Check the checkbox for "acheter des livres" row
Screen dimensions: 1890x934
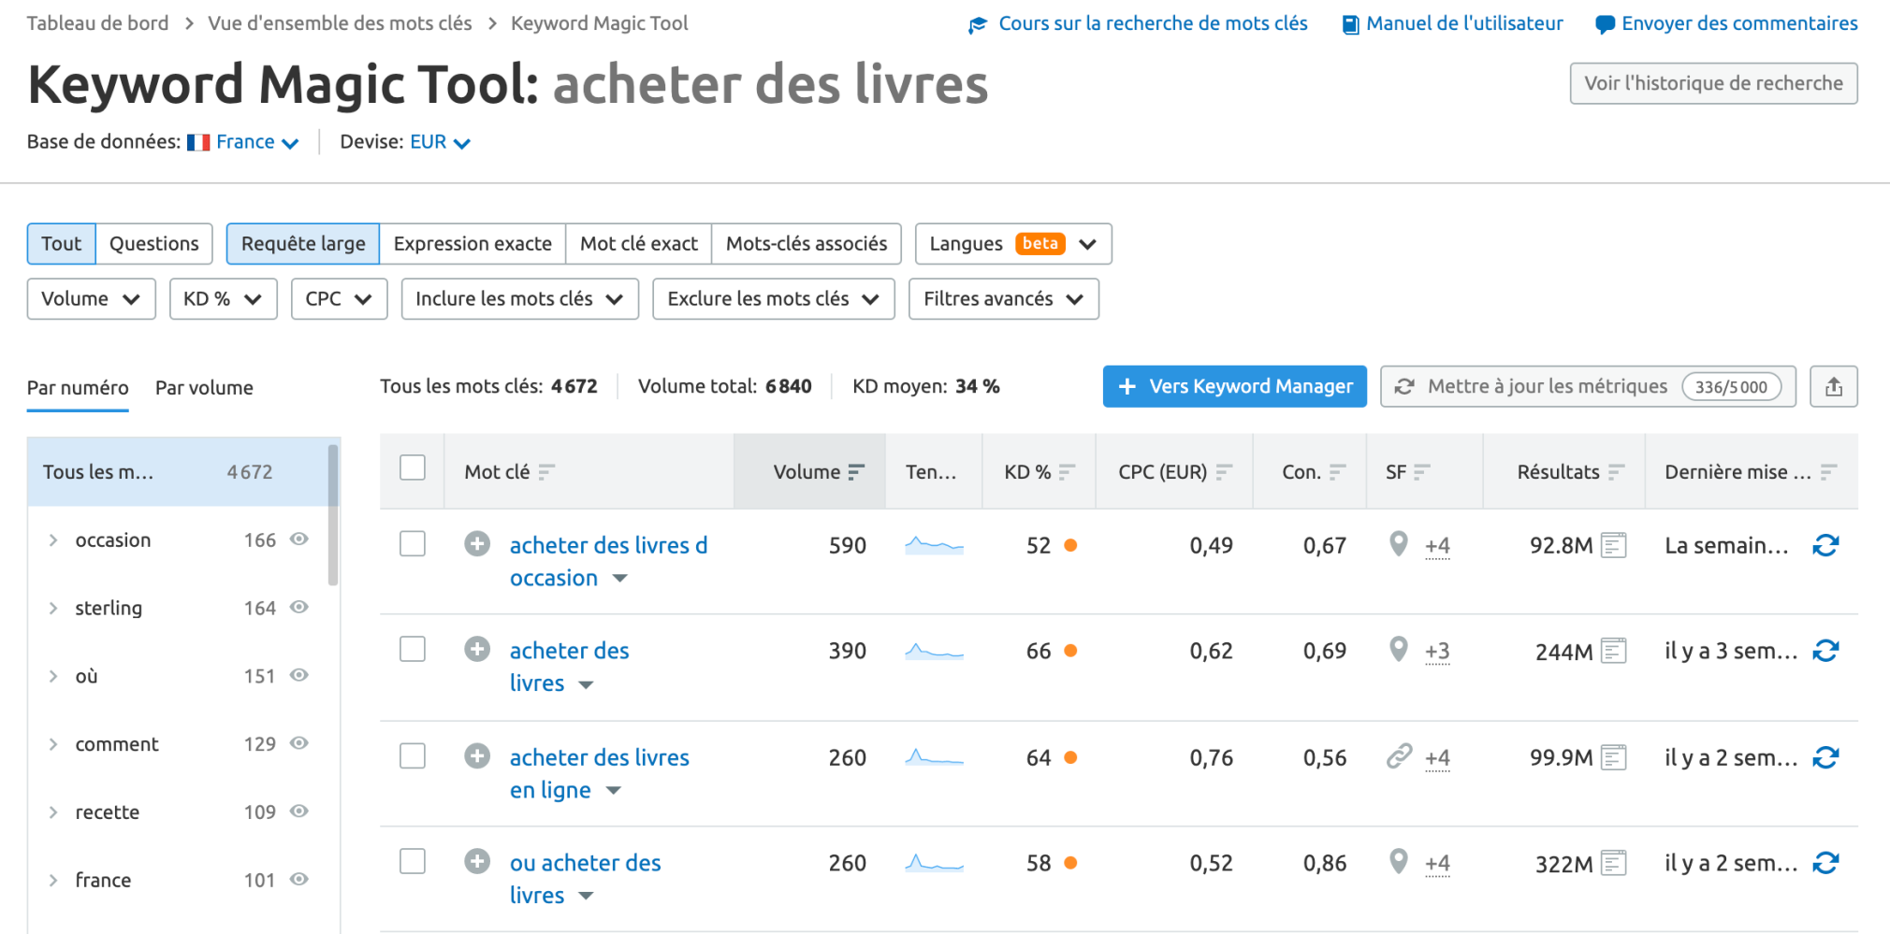click(412, 649)
